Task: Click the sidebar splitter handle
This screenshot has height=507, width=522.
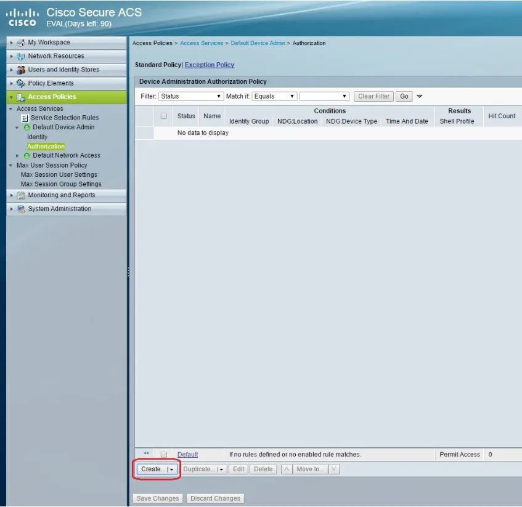Action: (x=128, y=272)
